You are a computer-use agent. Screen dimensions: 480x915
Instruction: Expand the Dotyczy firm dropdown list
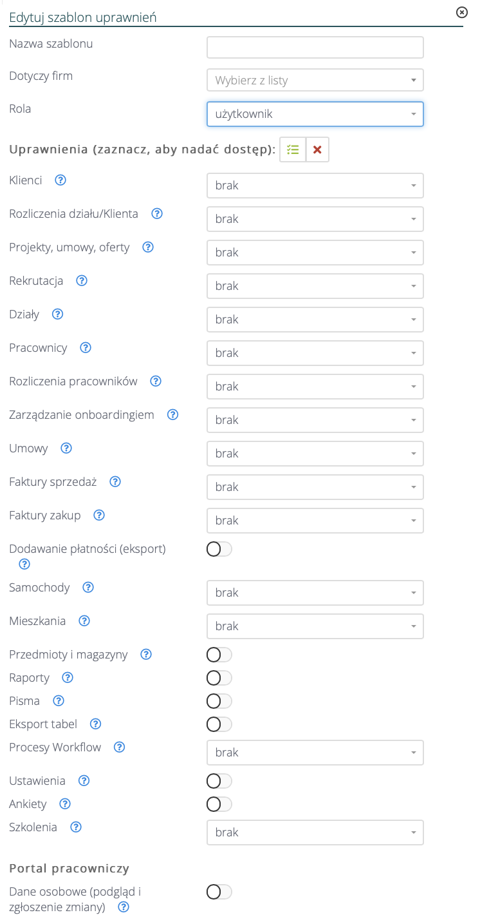click(315, 81)
